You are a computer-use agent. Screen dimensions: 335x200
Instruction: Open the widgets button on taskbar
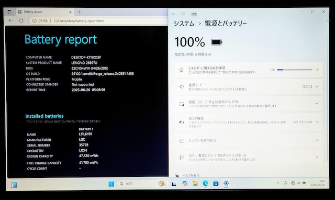(14, 185)
